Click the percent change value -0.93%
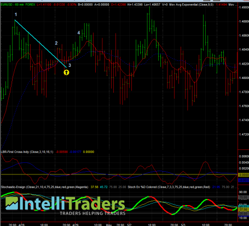 pos(72,4)
